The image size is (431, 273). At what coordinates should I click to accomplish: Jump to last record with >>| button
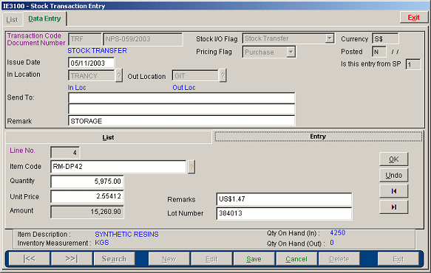[72, 259]
